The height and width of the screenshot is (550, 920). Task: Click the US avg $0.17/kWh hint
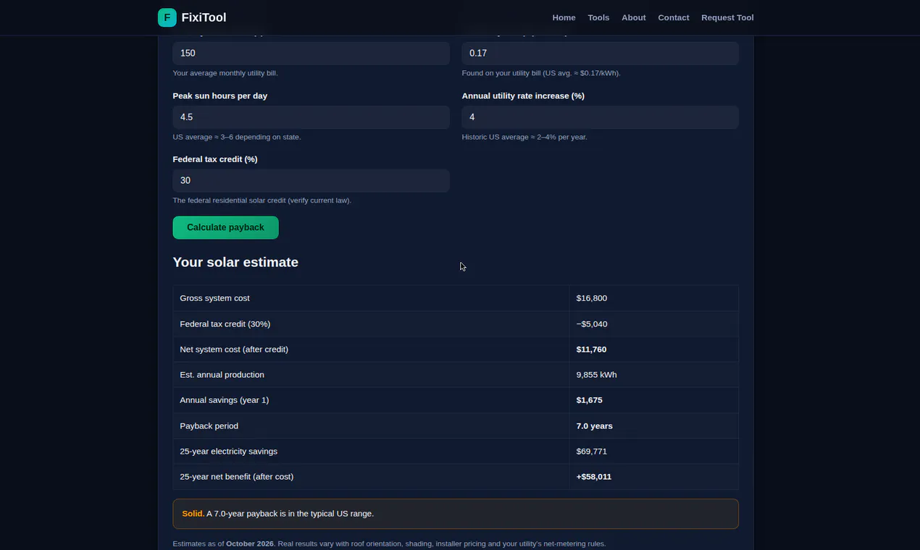click(x=541, y=73)
